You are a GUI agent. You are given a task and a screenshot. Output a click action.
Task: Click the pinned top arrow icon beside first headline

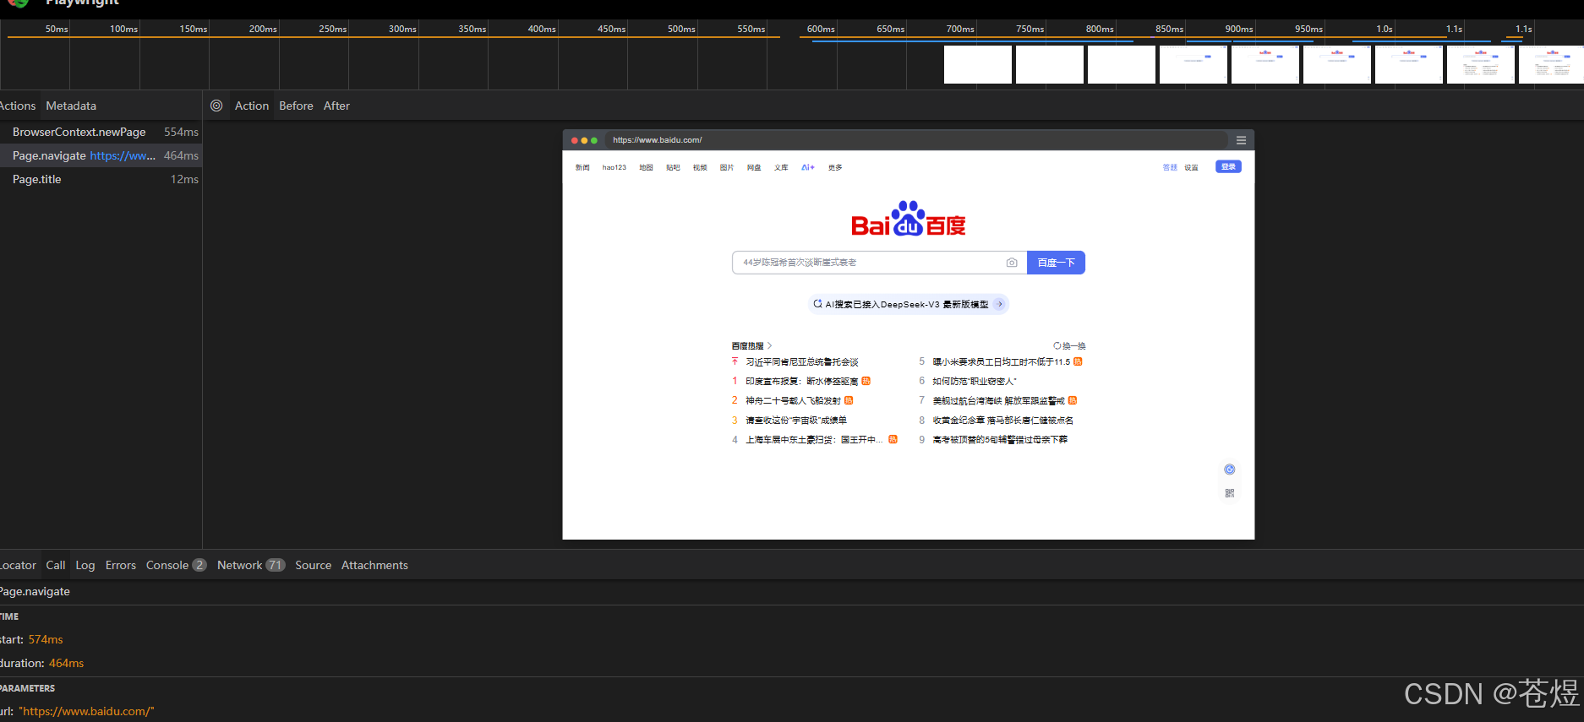pyautogui.click(x=735, y=361)
